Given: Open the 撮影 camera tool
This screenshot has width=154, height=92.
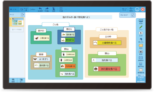Looking at the screenshot, I should coord(141,52).
